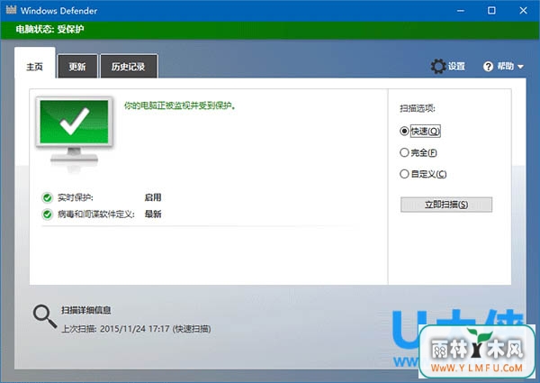This screenshot has width=540, height=383.
Task: Click the 病毒和间谍软件定义: label
Action: [96, 214]
